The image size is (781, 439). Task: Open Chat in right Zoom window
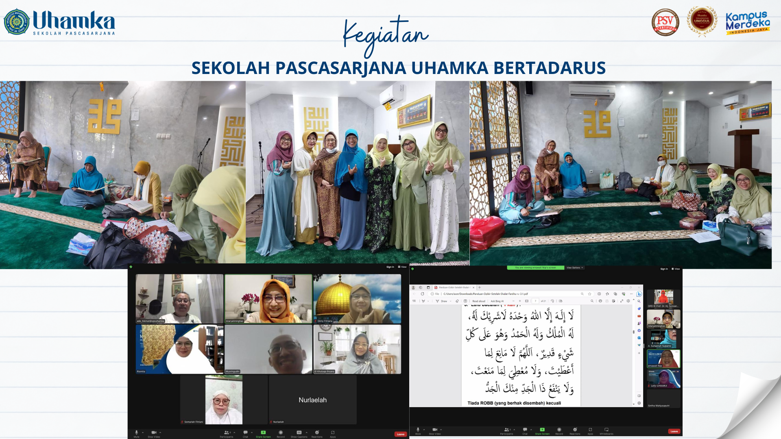pyautogui.click(x=525, y=430)
